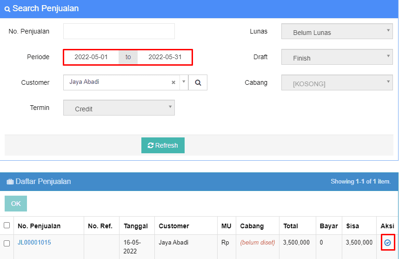Click the OK button above the table
The image size is (399, 259).
(x=16, y=204)
